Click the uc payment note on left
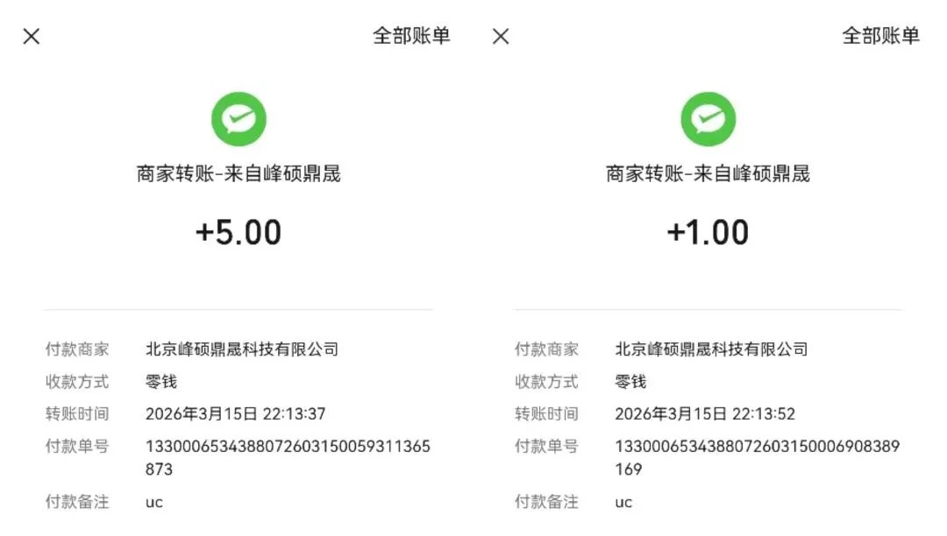The height and width of the screenshot is (536, 947). pyautogui.click(x=154, y=502)
